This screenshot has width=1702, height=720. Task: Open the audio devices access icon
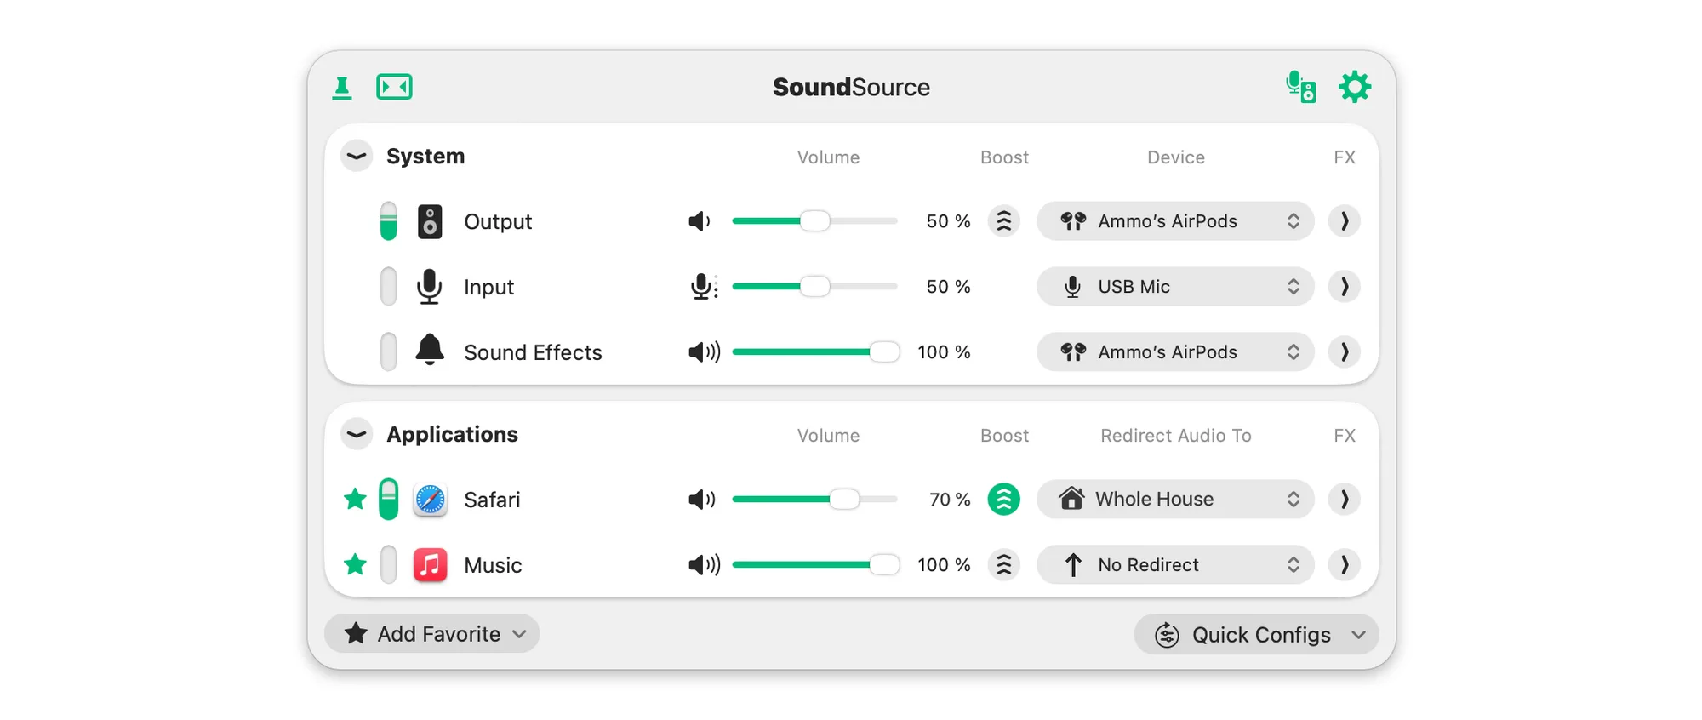1300,87
